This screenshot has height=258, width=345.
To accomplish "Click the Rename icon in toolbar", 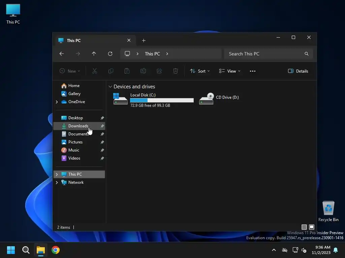I will 143,71.
